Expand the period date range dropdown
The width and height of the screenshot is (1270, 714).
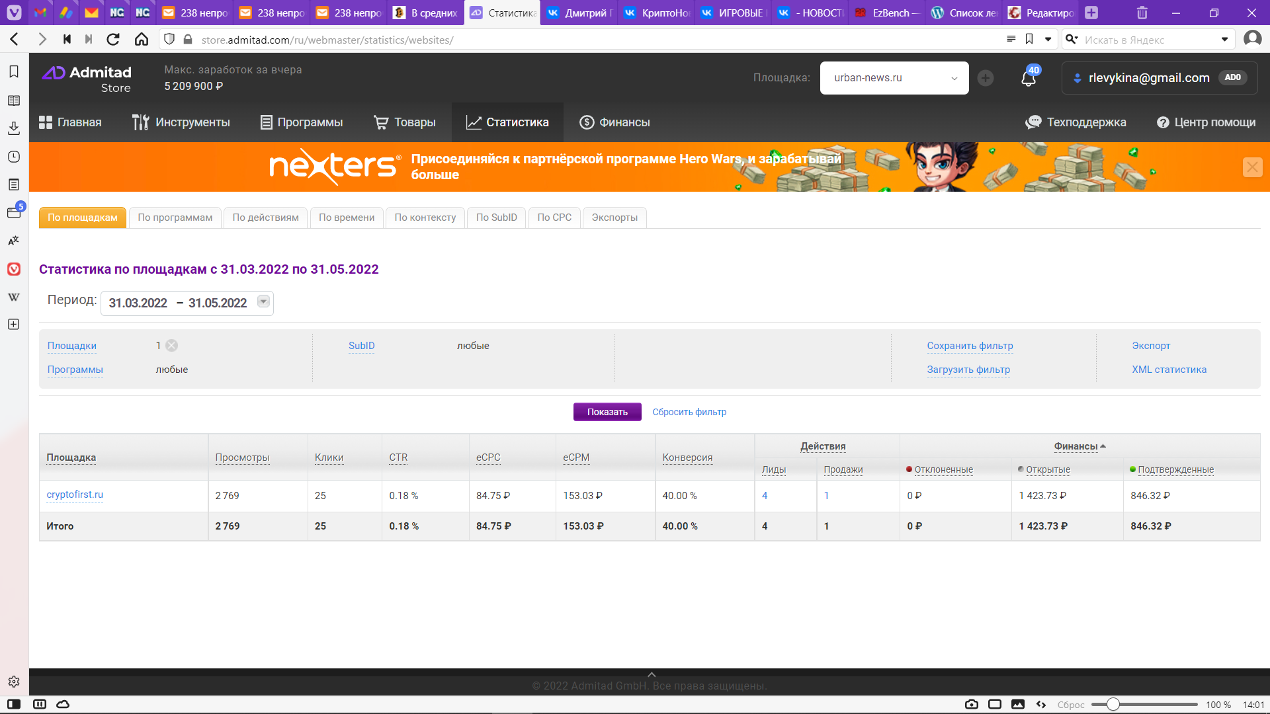pyautogui.click(x=263, y=302)
